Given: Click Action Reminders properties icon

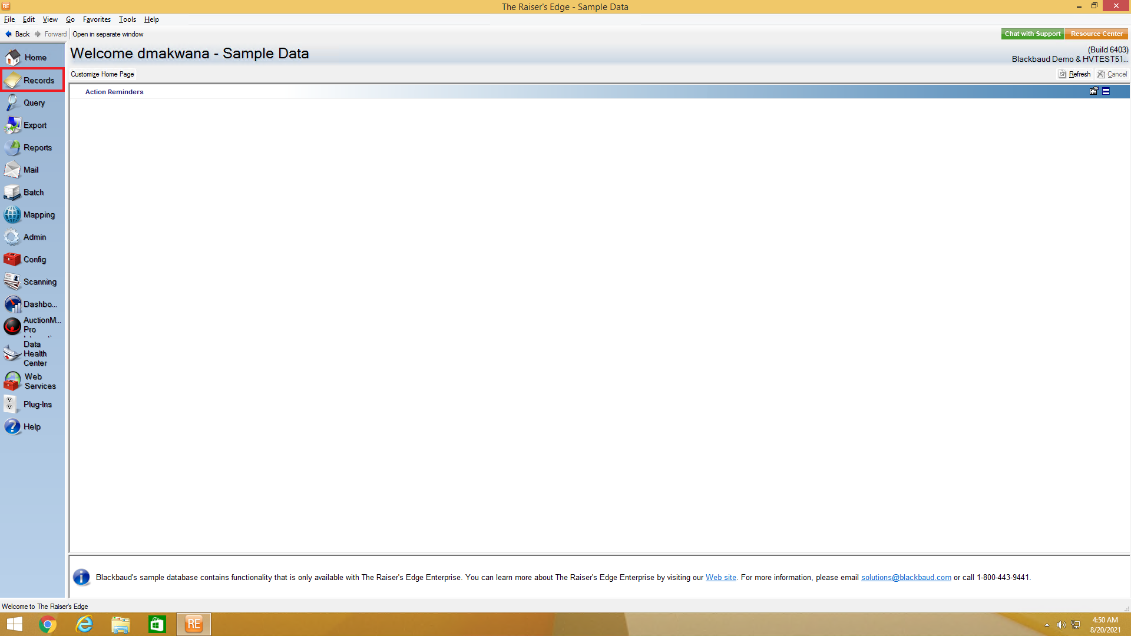Looking at the screenshot, I should [1093, 91].
